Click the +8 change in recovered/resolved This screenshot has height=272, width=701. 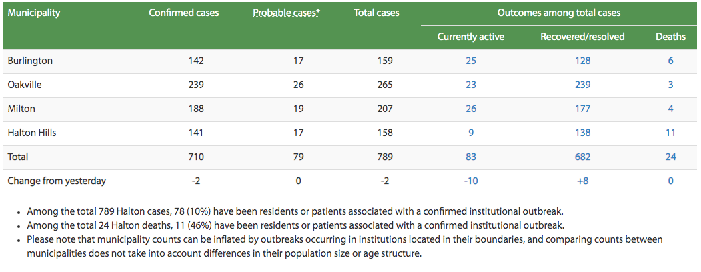(582, 181)
